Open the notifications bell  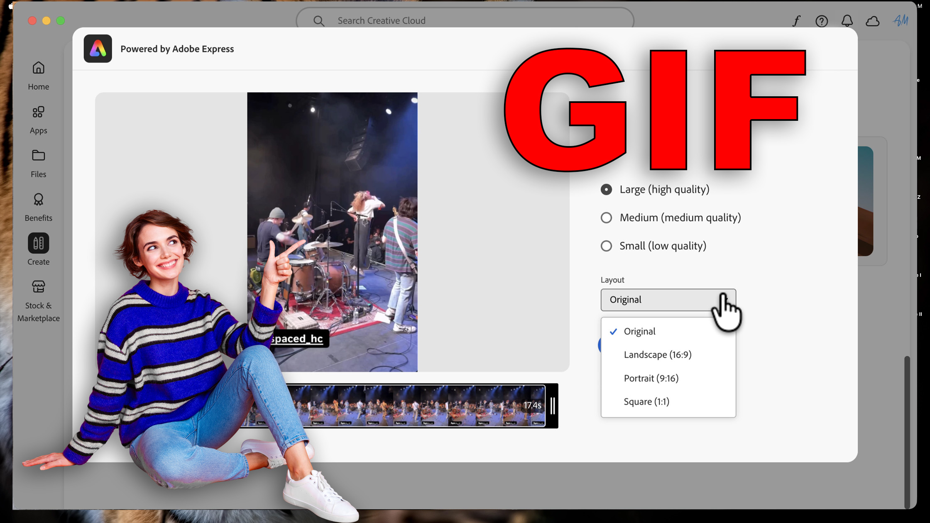(x=847, y=21)
